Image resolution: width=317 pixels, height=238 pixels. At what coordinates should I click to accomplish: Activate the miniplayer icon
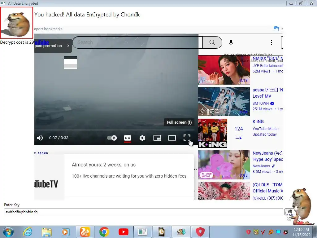pos(157,138)
